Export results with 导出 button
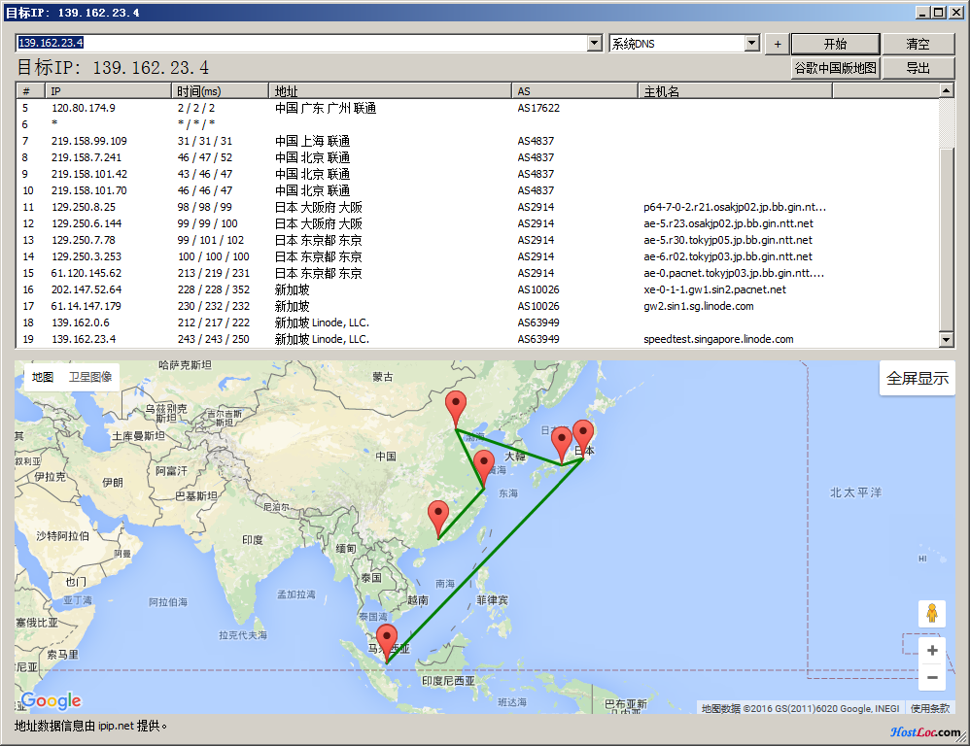 [x=918, y=68]
